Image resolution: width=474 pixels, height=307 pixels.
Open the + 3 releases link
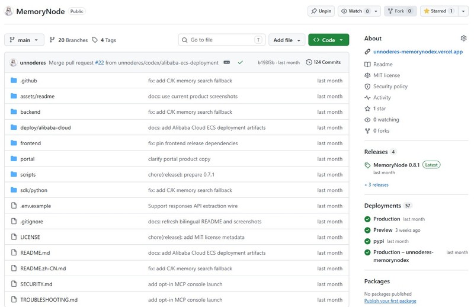(376, 185)
